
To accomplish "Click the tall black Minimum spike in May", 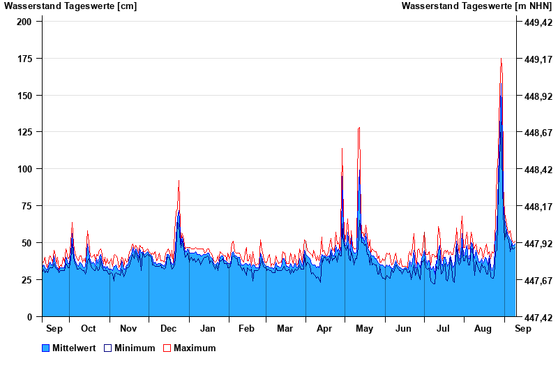I will [359, 128].
